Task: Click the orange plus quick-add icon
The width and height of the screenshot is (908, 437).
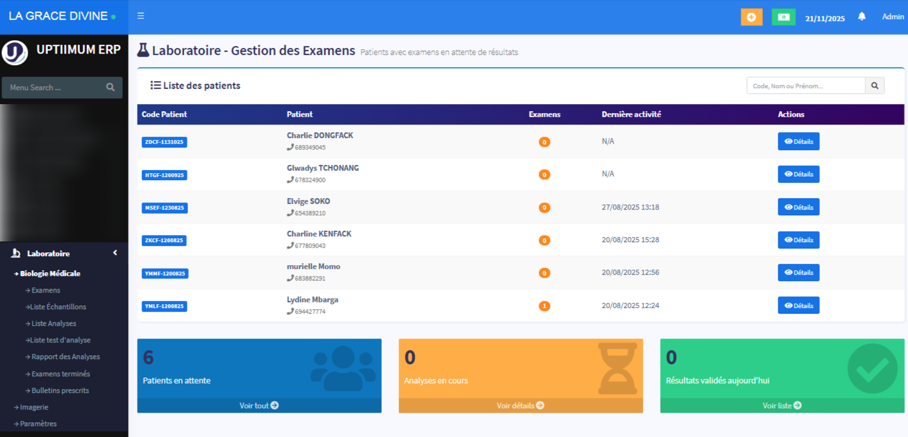Action: pos(751,17)
